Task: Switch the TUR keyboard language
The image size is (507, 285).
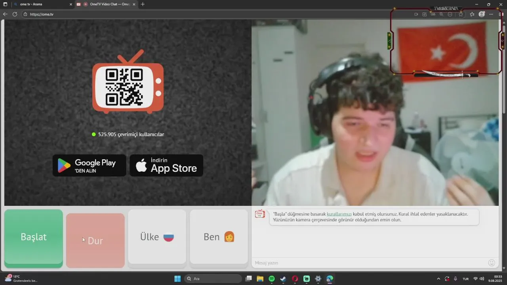Action: pyautogui.click(x=466, y=279)
